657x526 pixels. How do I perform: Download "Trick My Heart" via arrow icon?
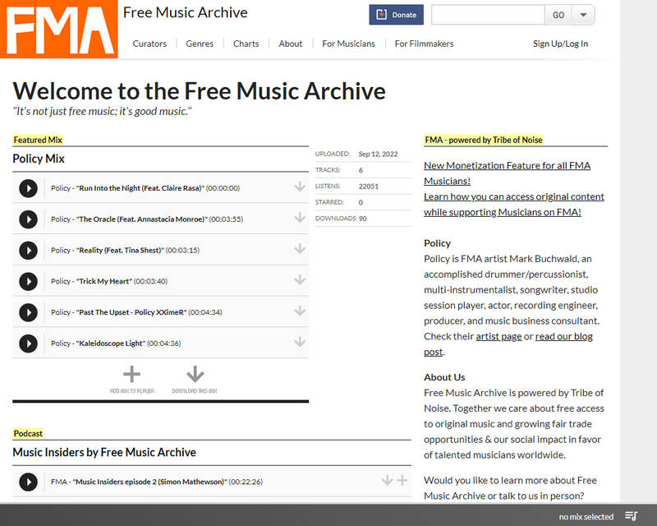tap(300, 279)
